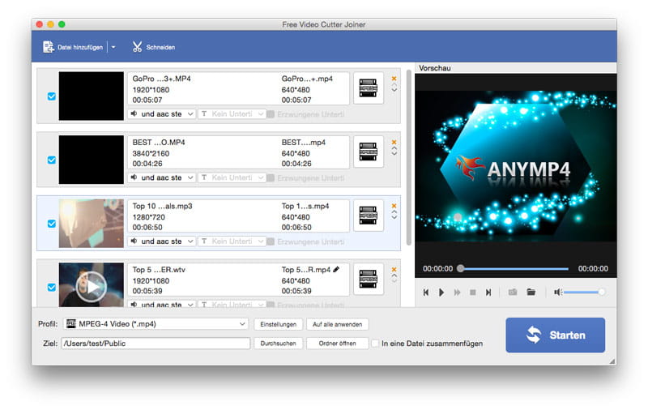Rename Top 5...R.mp4 output with pencil icon
The width and height of the screenshot is (648, 410).
(x=336, y=270)
